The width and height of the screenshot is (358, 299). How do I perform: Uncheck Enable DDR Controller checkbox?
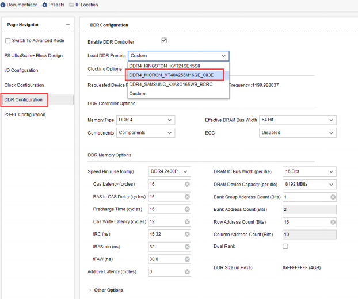(x=164, y=41)
